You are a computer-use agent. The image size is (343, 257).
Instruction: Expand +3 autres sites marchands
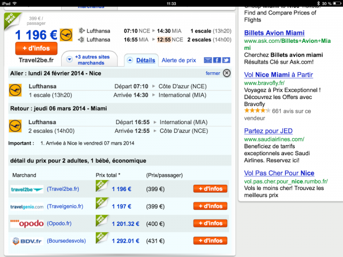pos(90,59)
